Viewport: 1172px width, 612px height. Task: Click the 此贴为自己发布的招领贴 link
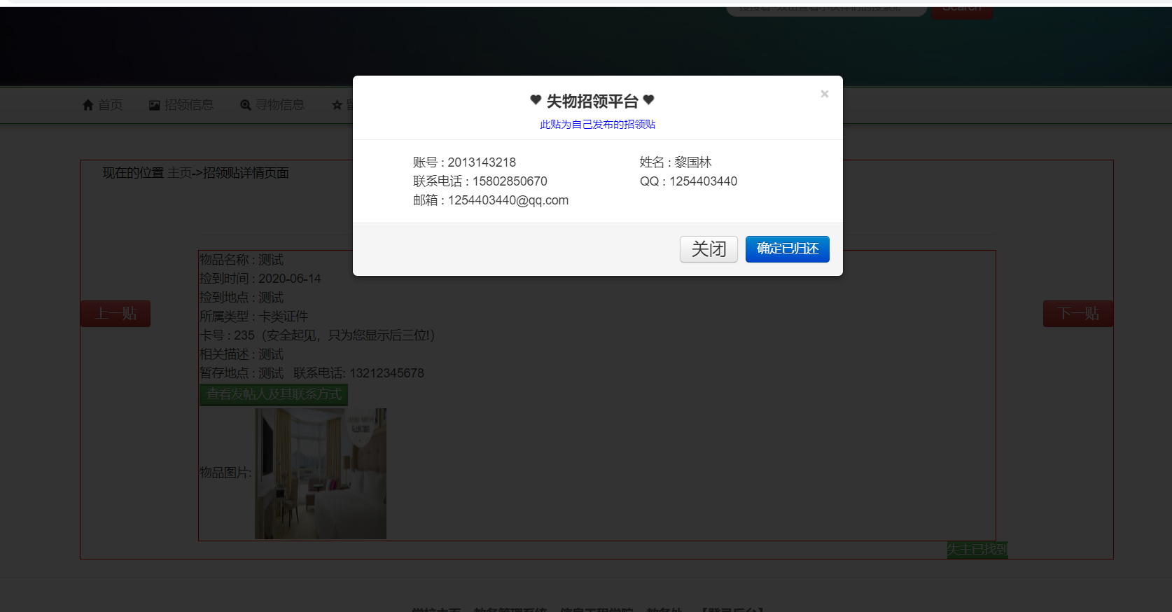(x=598, y=125)
